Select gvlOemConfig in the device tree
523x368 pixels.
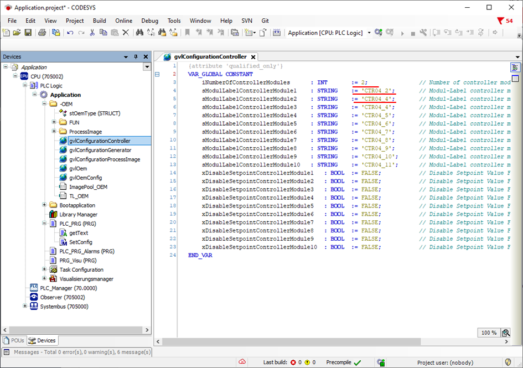(85, 178)
